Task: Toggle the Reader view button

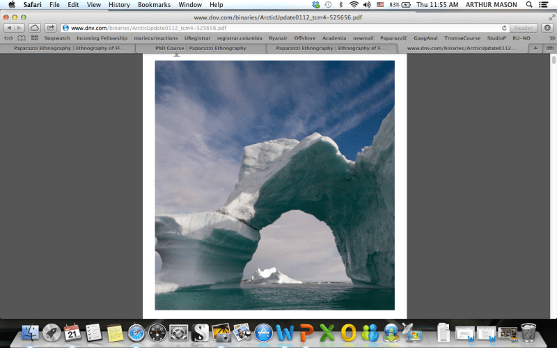Action: 524,28
